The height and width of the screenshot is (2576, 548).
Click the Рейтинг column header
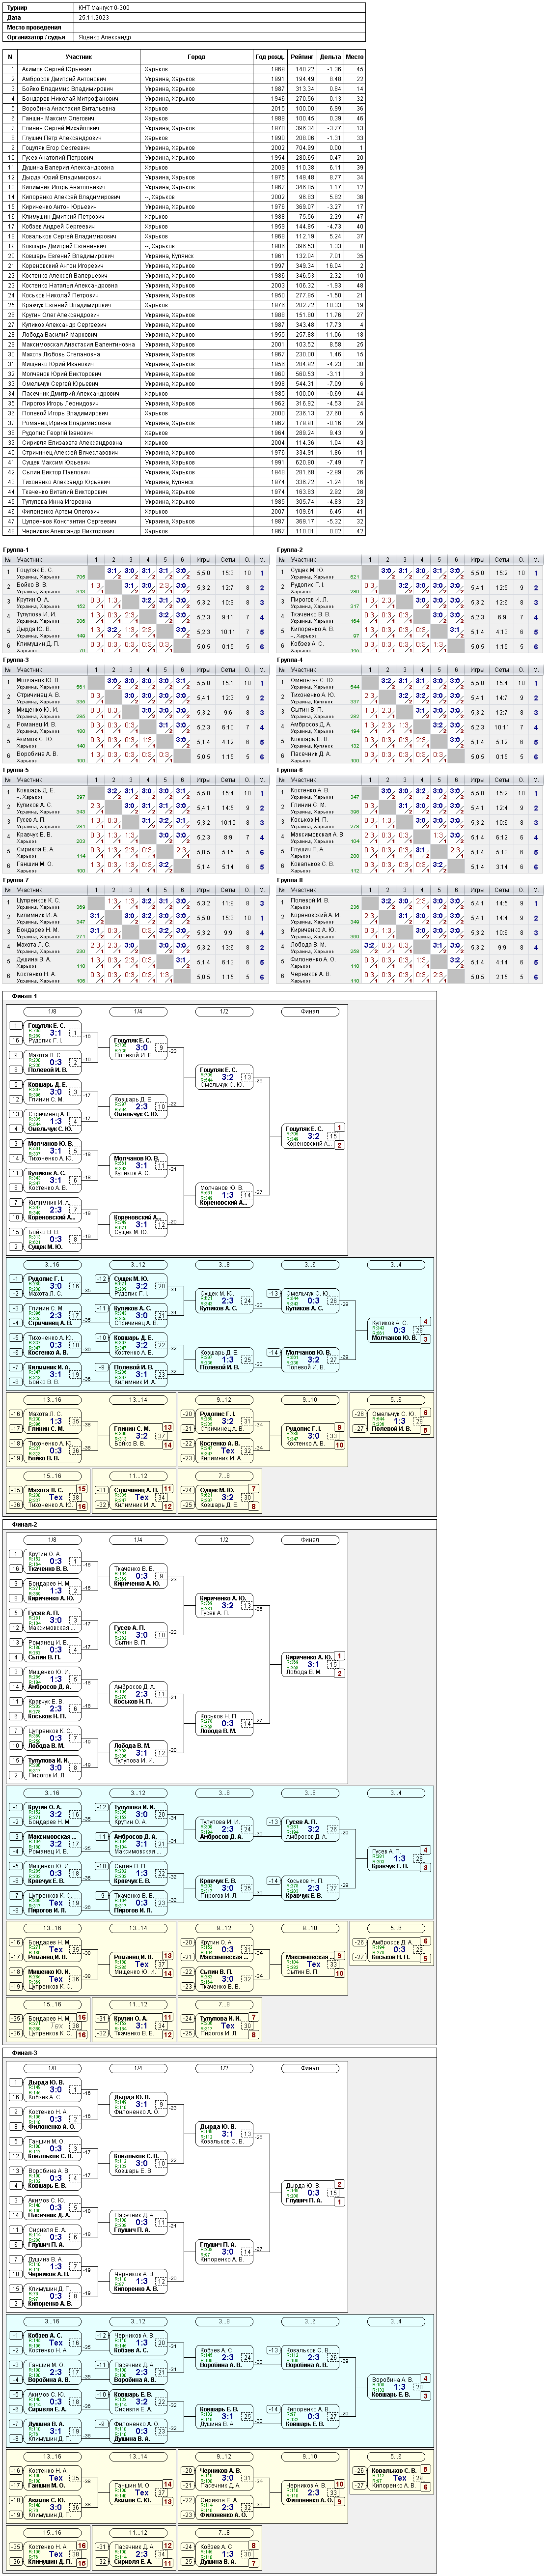[x=301, y=56]
